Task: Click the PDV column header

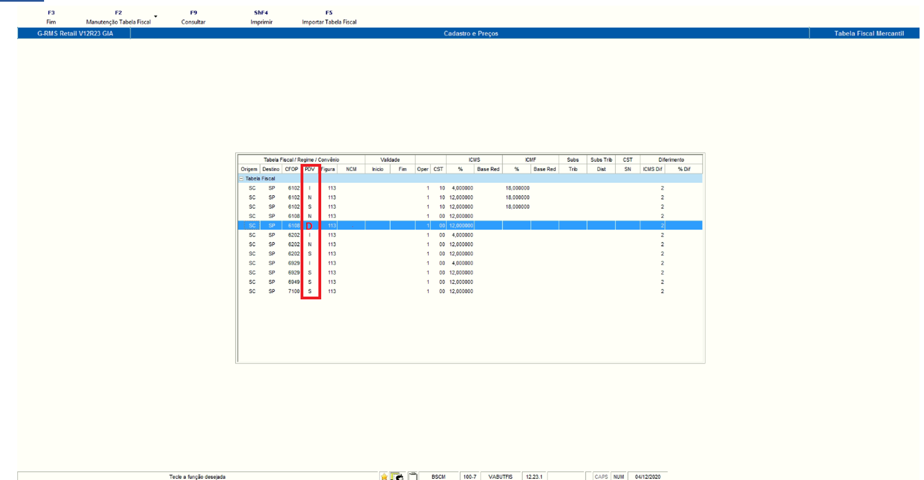Action: (310, 169)
